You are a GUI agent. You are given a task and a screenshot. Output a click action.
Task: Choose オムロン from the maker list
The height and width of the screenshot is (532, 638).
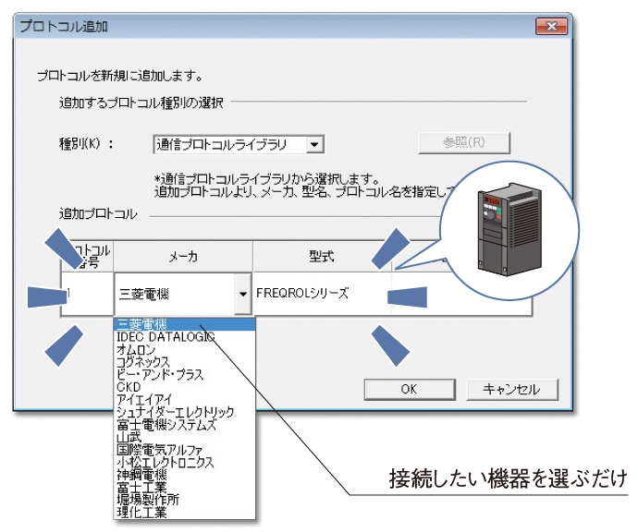point(139,350)
